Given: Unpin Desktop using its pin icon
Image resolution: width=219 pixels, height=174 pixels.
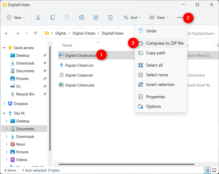Looking at the screenshot, I should (45, 55).
